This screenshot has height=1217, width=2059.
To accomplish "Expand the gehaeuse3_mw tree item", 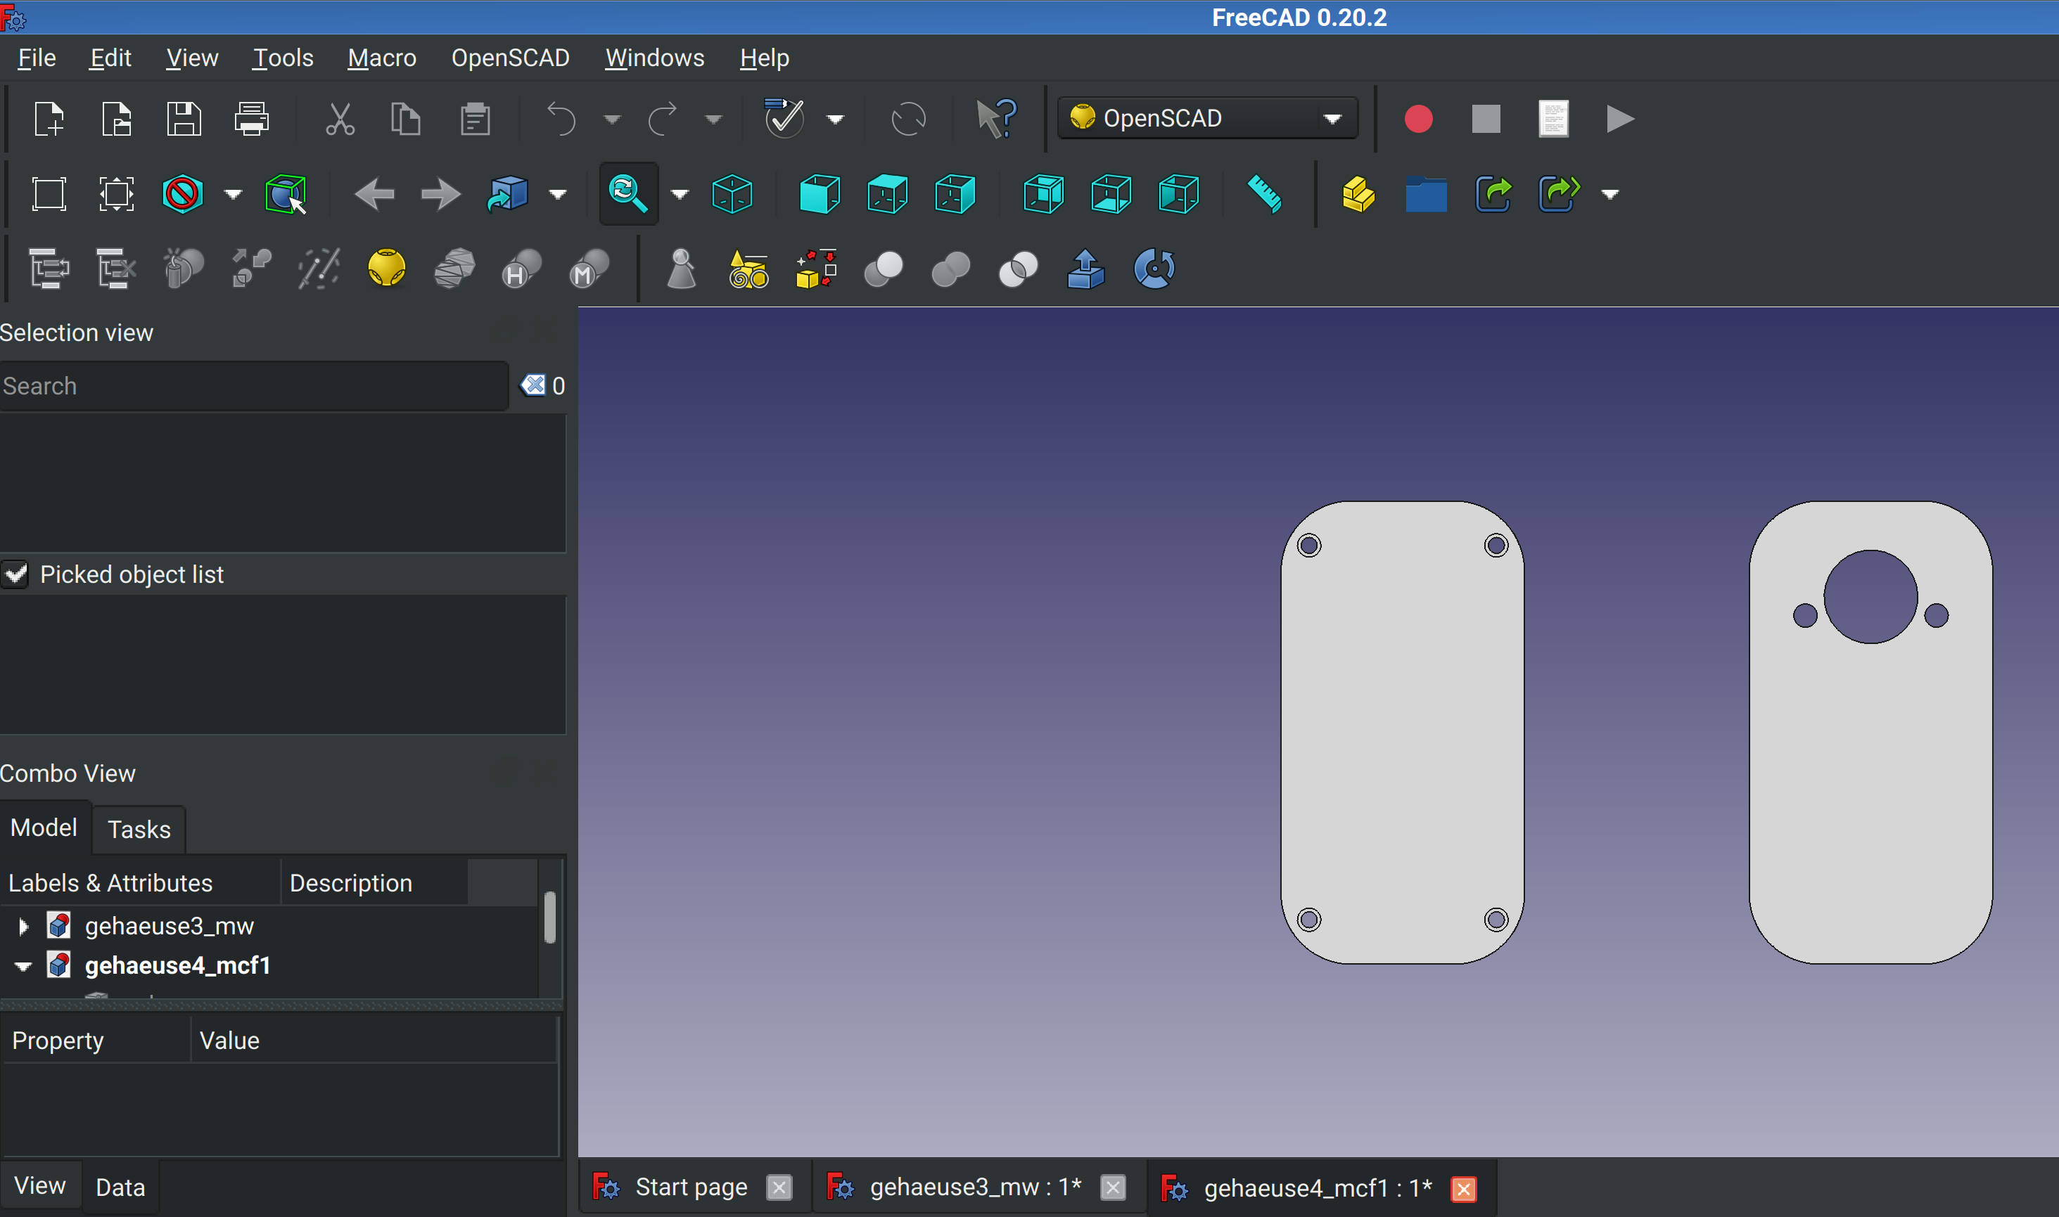I will (23, 927).
